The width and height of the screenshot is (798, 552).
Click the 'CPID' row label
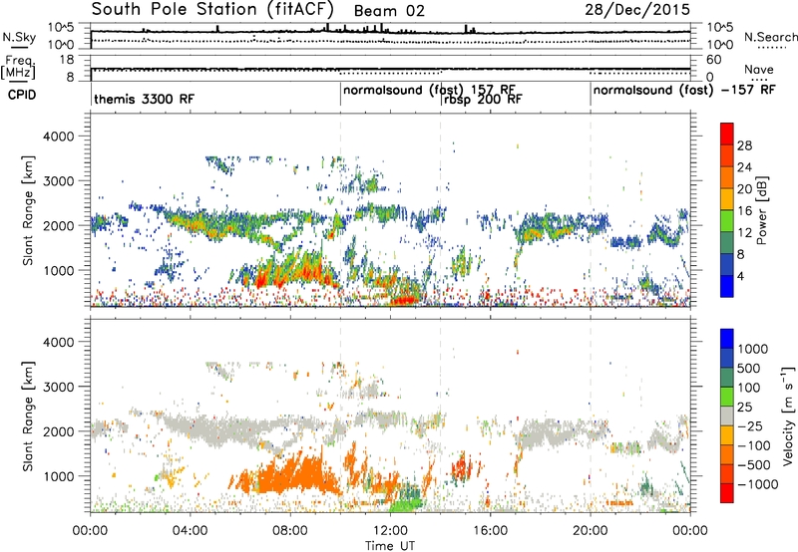[x=22, y=95]
